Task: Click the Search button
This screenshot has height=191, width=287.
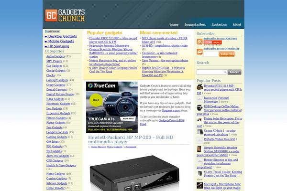Action: click(x=234, y=72)
